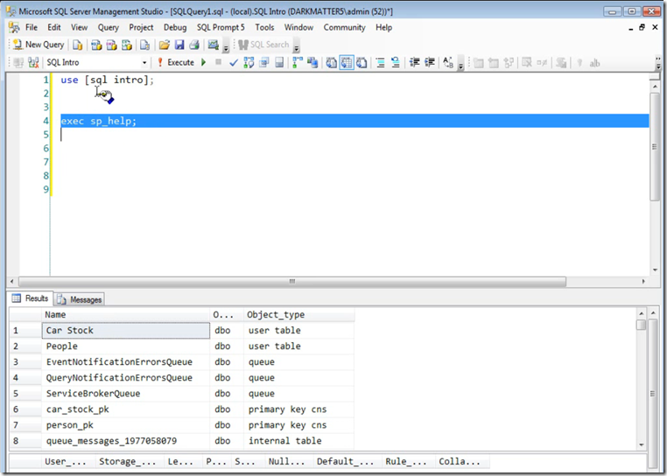Click the editor vertical scrollbar thumb
The image size is (667, 476).
tap(655, 147)
